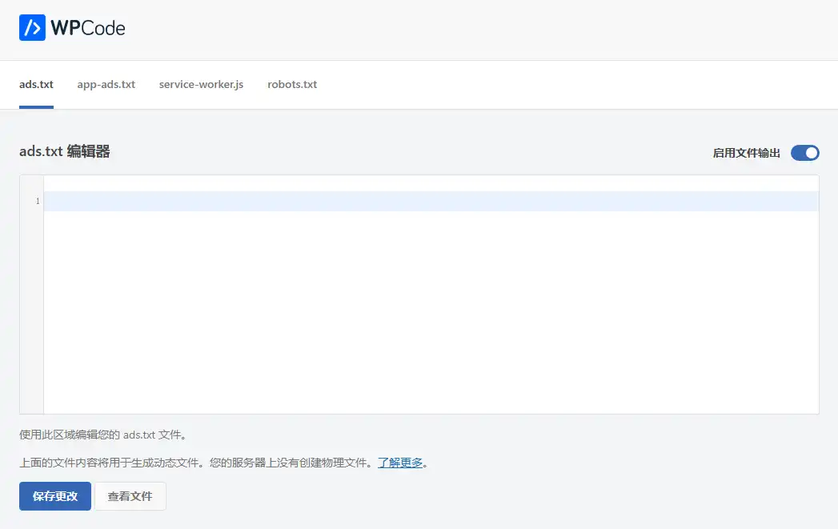This screenshot has width=838, height=529.
Task: Click 查看文件 to view the file
Action: 130,496
